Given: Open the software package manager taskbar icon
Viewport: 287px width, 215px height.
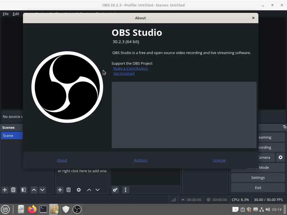Looking at the screenshot, I should pos(54,209).
